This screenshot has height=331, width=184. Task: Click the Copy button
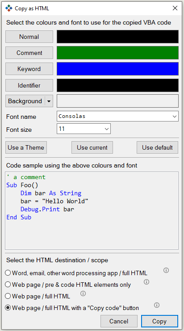159,321
